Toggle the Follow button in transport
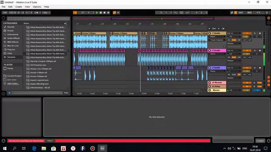This screenshot has height=152, width=271. (x=75, y=13)
